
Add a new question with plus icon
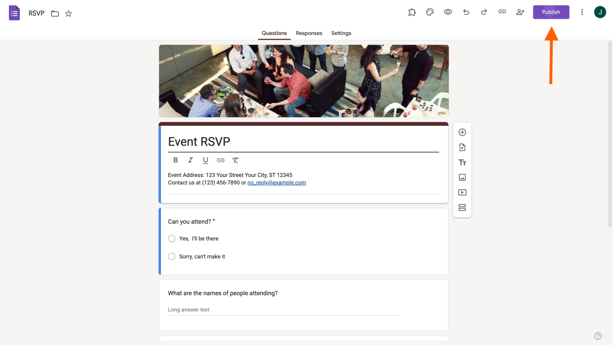click(x=462, y=132)
